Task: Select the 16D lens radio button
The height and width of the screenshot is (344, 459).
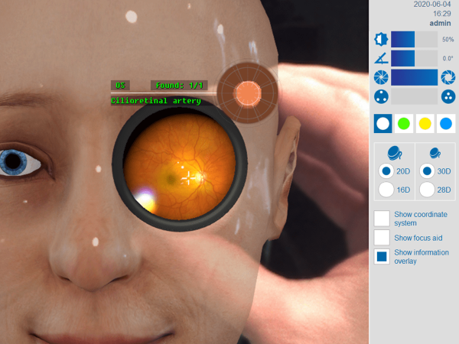Action: pos(386,190)
